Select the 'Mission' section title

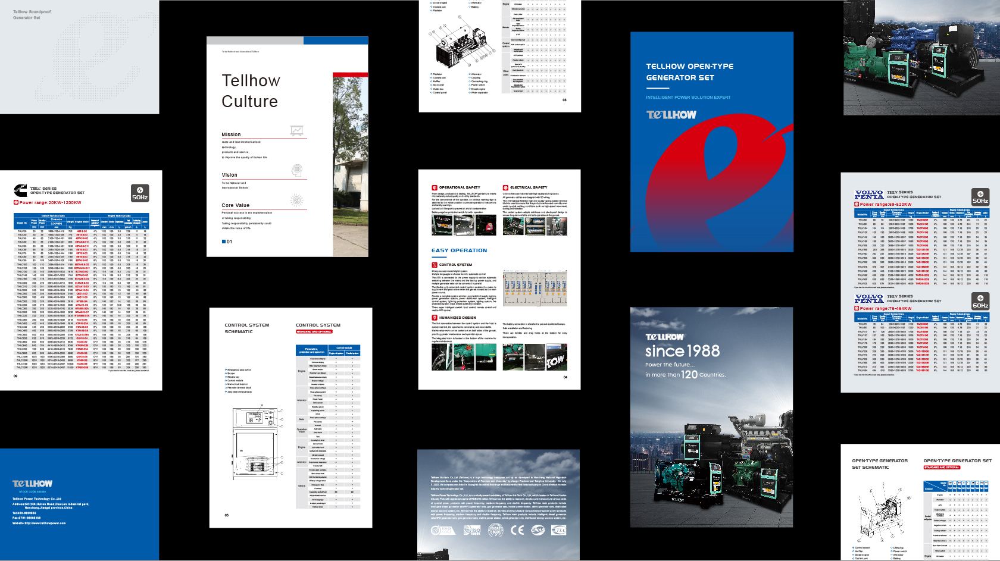[231, 134]
